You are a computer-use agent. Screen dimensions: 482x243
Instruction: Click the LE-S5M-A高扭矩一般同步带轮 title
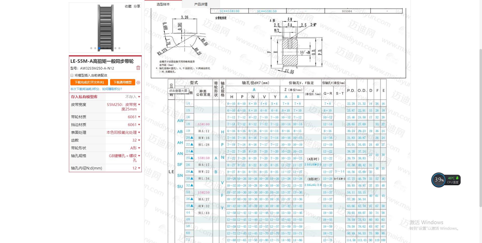tap(102, 61)
